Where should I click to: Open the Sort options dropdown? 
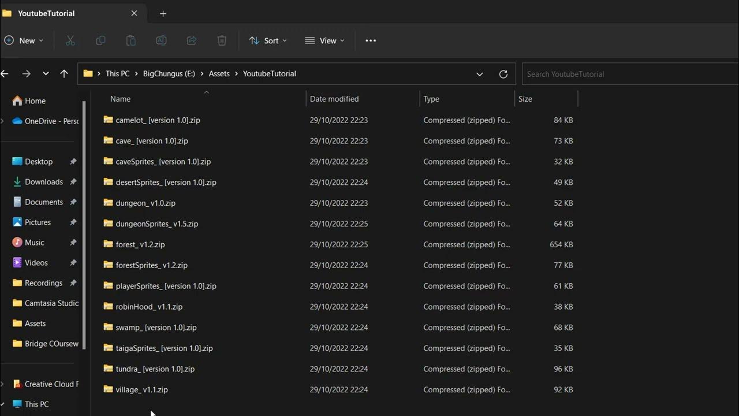(267, 40)
